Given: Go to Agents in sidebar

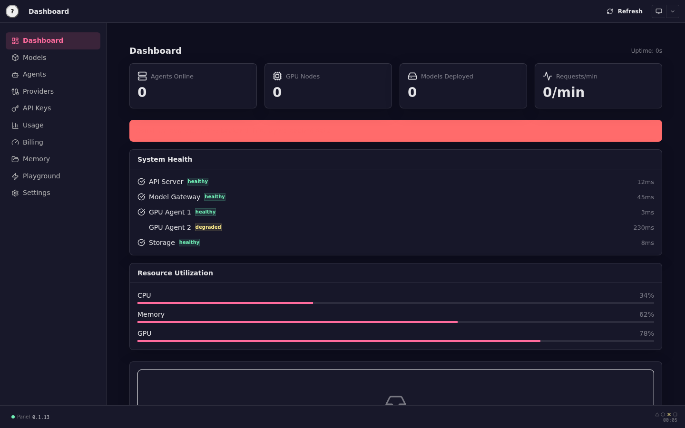Looking at the screenshot, I should (53, 75).
